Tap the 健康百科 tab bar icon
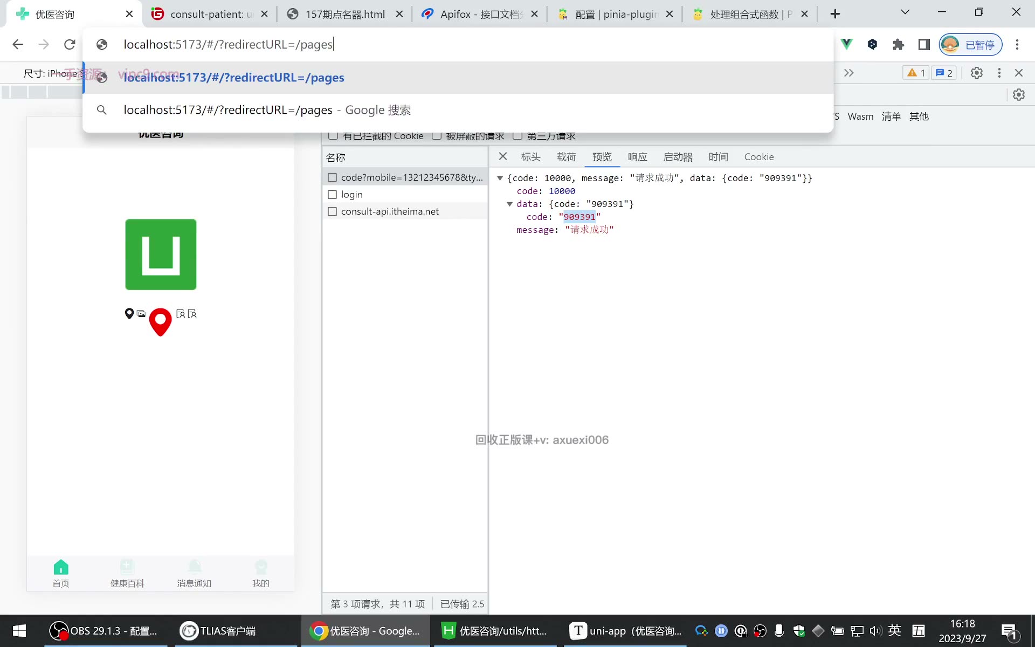The height and width of the screenshot is (647, 1035). point(127,567)
